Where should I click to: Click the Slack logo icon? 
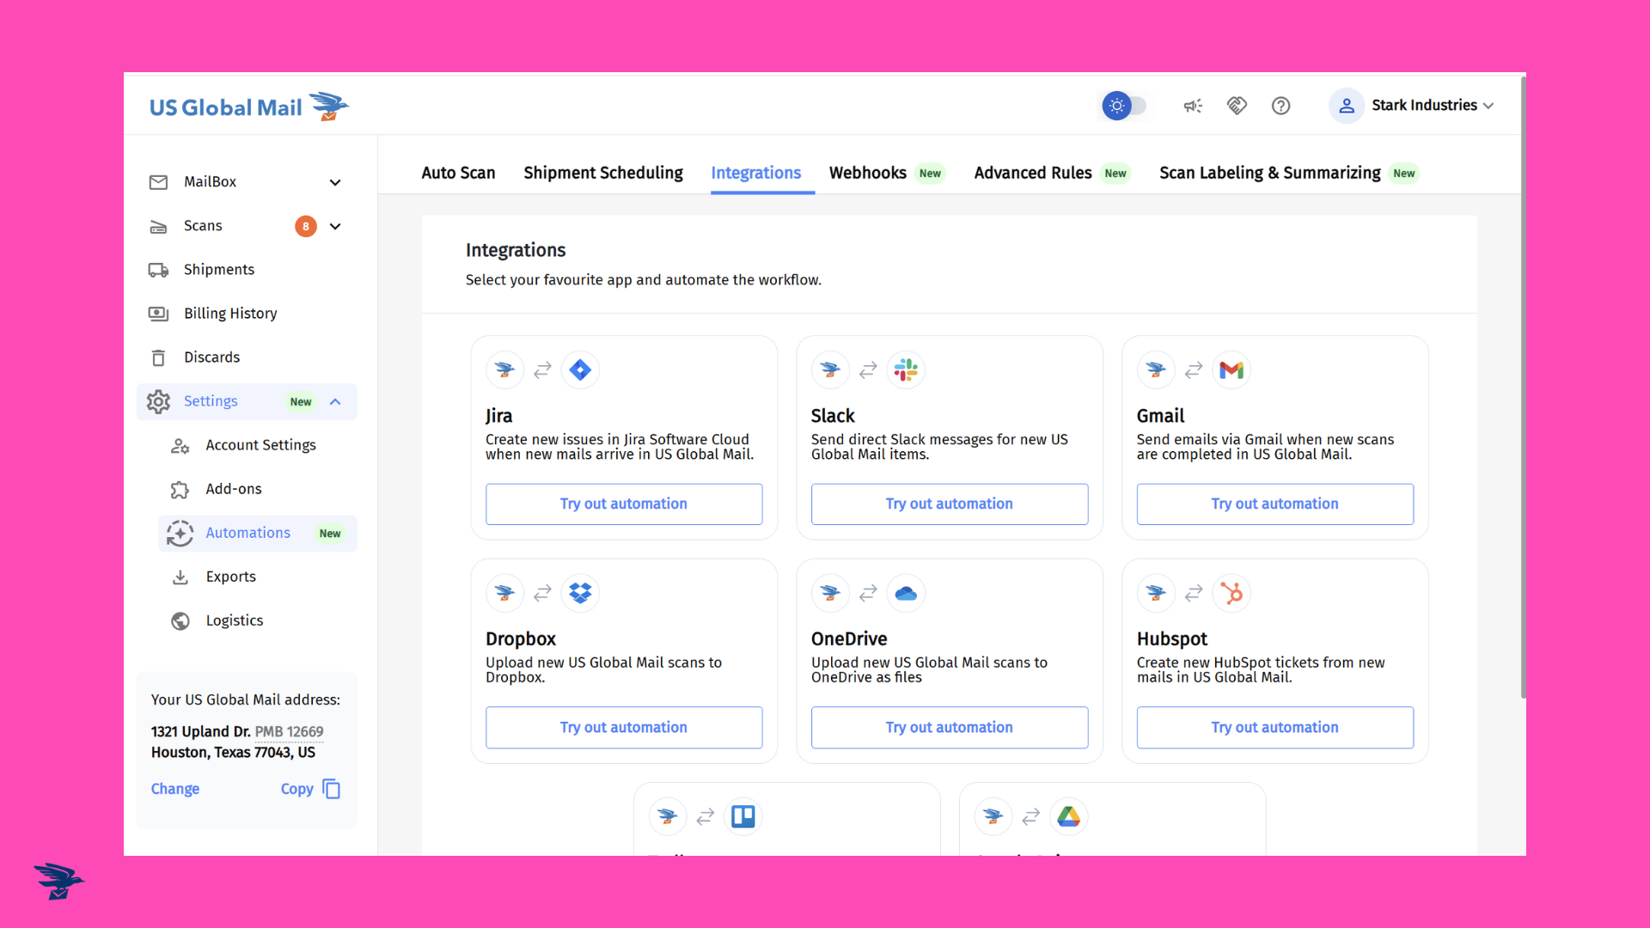(x=906, y=370)
